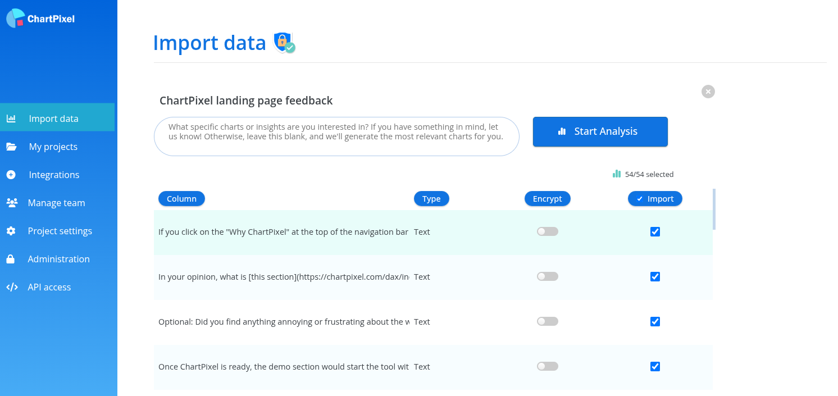Viewport: 838px width, 396px height.
Task: Enable encryption for "In your opinion" column
Action: pyautogui.click(x=548, y=276)
